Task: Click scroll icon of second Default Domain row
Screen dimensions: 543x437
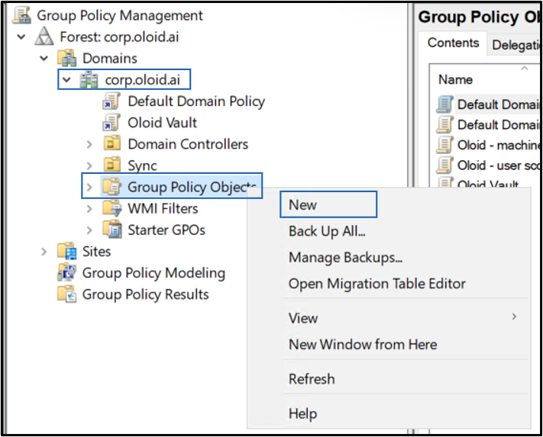Action: (444, 125)
